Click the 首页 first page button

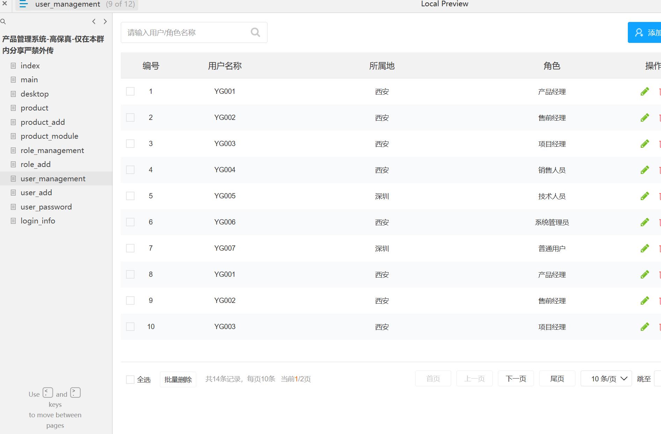433,379
